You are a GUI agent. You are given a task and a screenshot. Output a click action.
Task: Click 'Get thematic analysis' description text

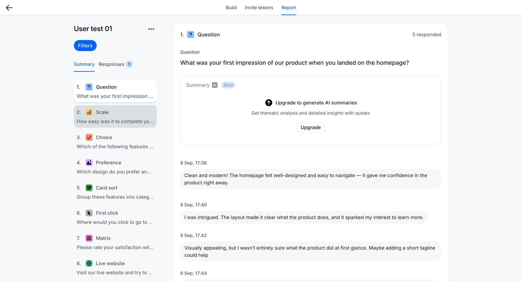[311, 113]
